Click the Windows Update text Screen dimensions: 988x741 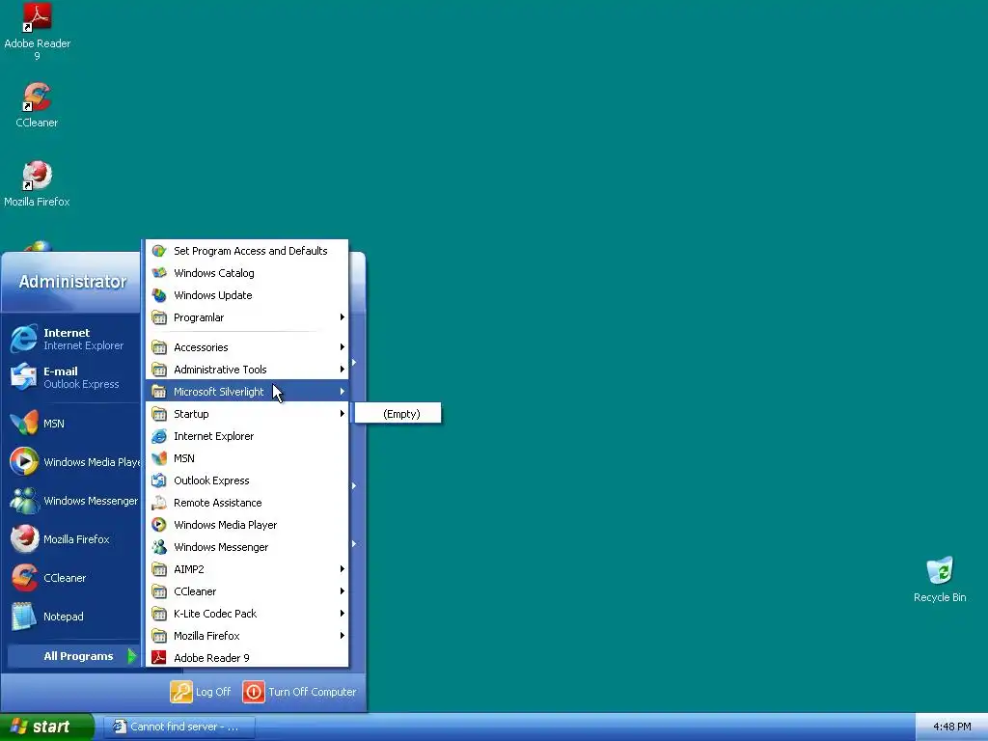click(x=212, y=295)
